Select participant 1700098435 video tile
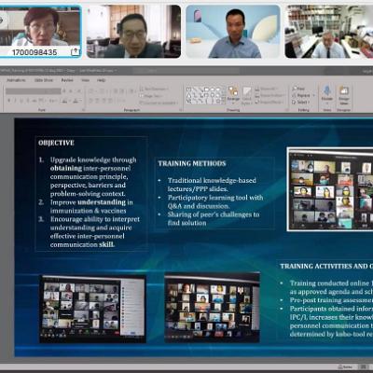Image resolution: width=373 pixels, height=373 pixels. (41, 32)
